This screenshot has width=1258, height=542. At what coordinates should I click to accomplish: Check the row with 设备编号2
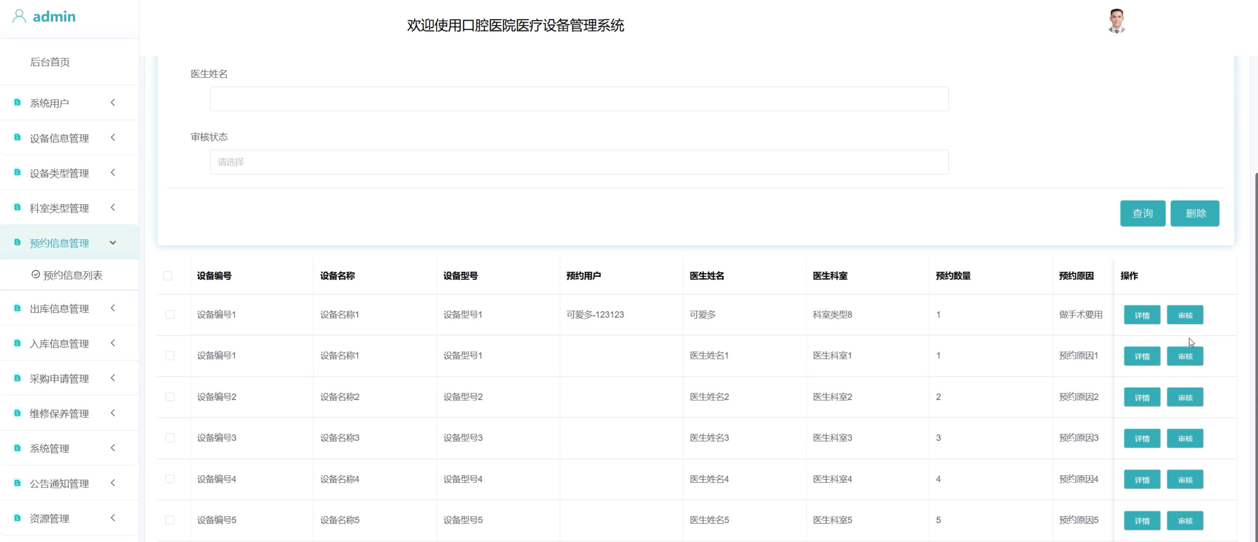tap(170, 397)
